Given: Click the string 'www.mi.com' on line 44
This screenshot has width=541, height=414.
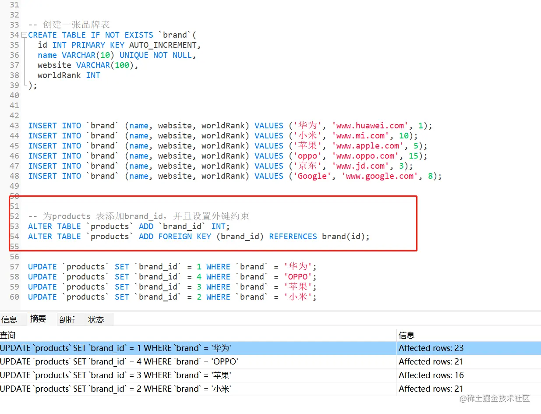Looking at the screenshot, I should point(361,136).
